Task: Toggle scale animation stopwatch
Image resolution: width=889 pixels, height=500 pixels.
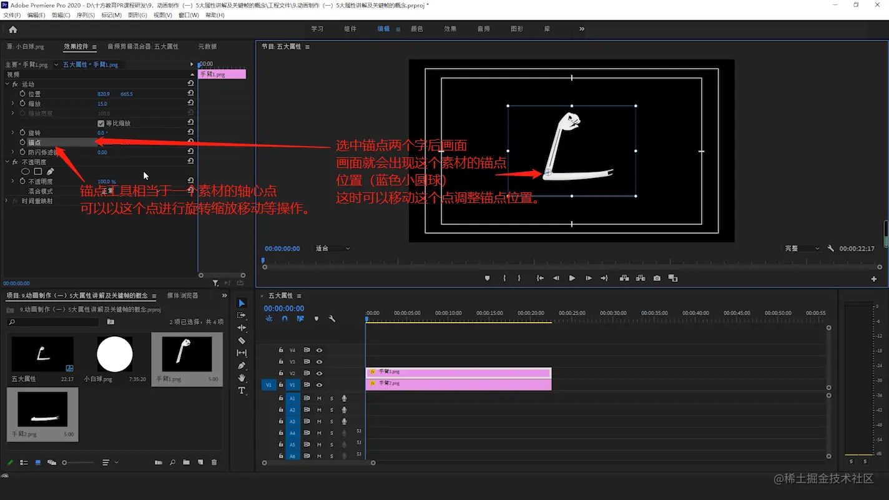Action: (22, 104)
